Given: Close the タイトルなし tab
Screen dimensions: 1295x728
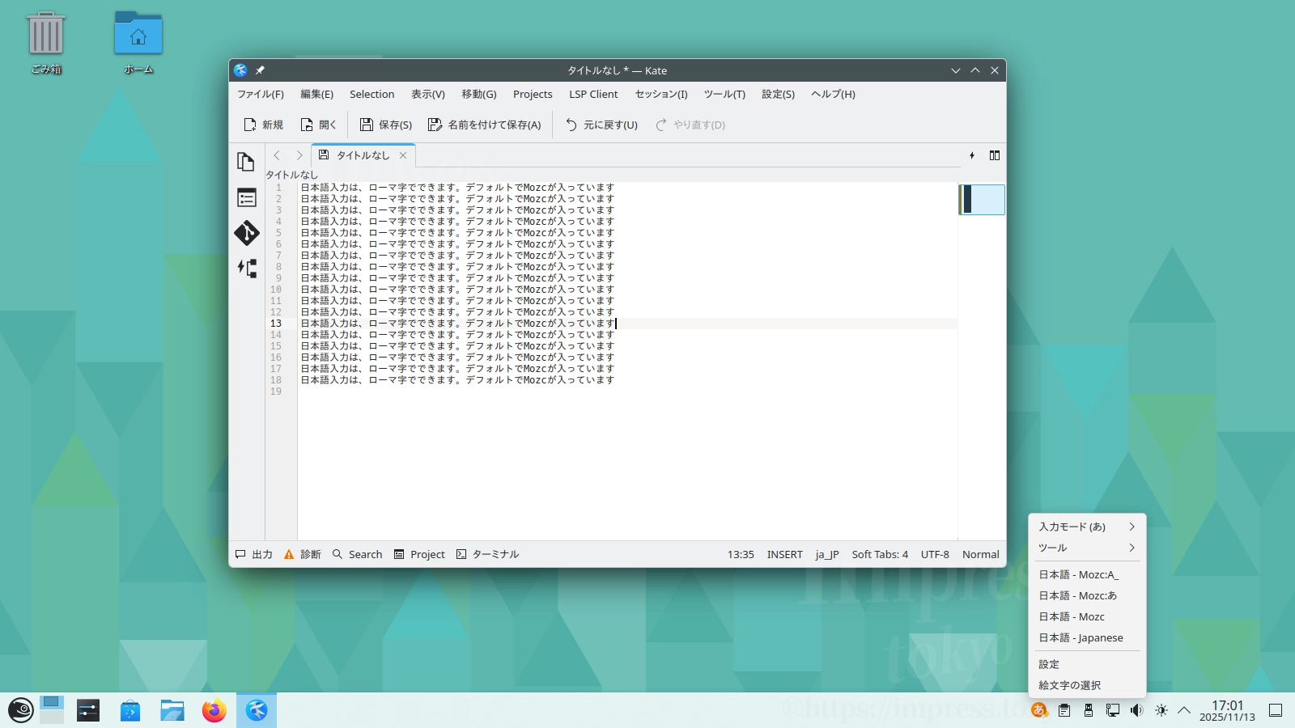Looking at the screenshot, I should coord(403,155).
